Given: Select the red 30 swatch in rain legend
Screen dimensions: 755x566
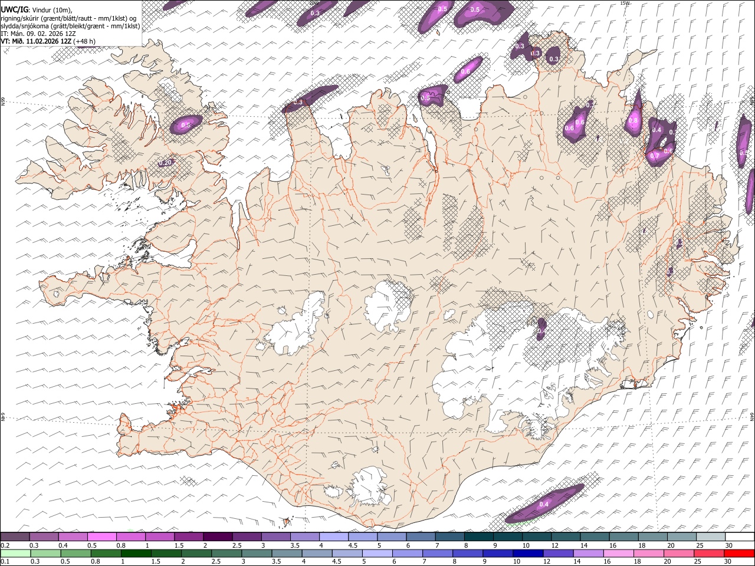Looking at the screenshot, I should tap(739, 553).
